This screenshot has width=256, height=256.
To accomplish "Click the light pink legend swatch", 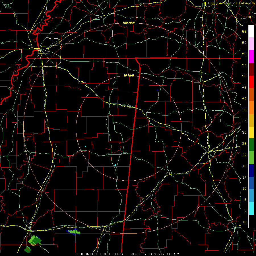I will (251, 44).
